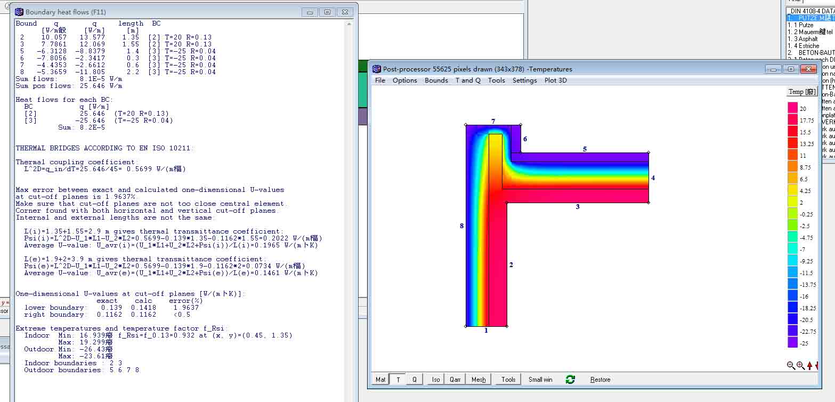Click the 20 degree color swatch in legend
This screenshot has width=835, height=402.
pyautogui.click(x=792, y=108)
